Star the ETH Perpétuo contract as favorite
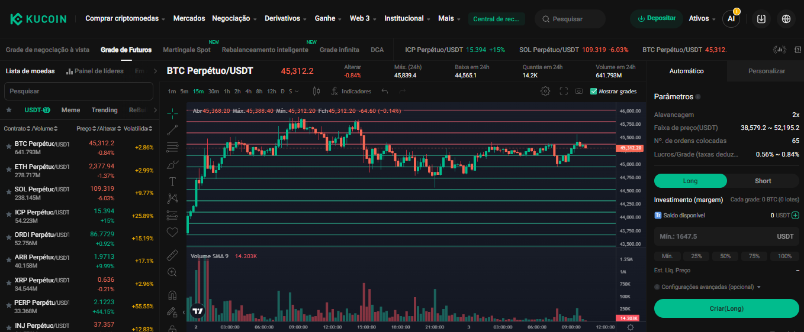Screen dimensions: 804x332 [8, 170]
